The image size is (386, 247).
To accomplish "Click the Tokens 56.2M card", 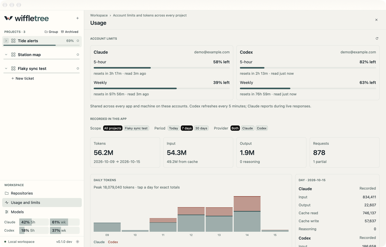I will (x=125, y=152).
